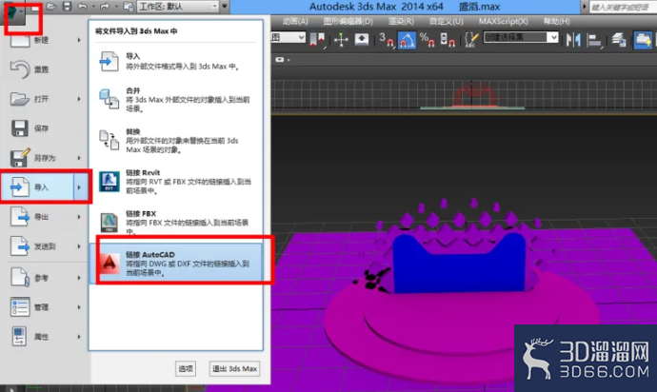Click the Redo arrow in quick access toolbar
Image resolution: width=657 pixels, height=392 pixels.
tap(105, 7)
